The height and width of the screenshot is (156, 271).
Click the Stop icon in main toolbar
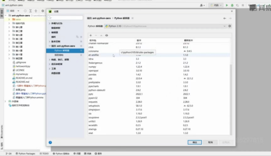(x=243, y=5)
